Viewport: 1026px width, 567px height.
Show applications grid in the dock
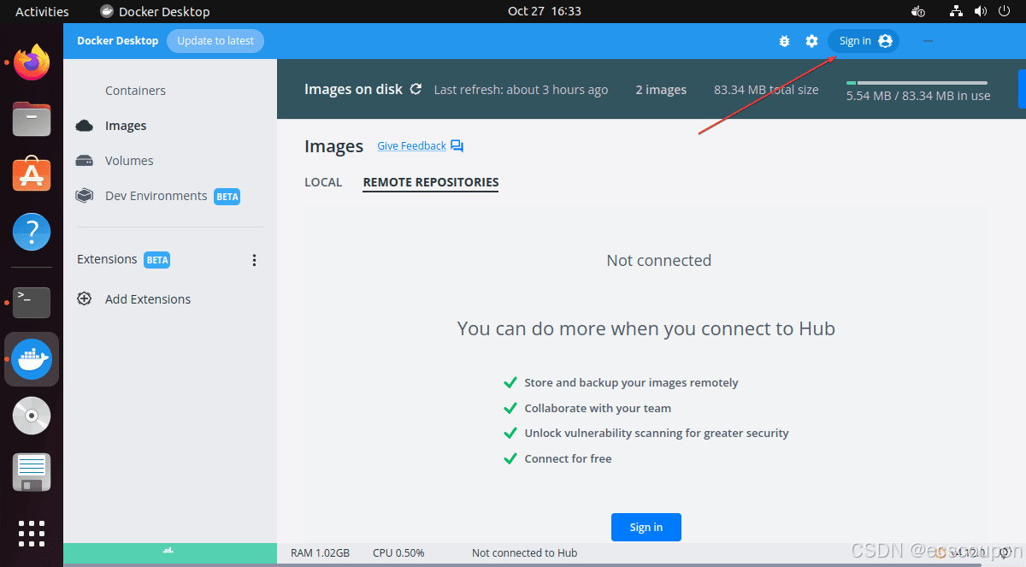pyautogui.click(x=32, y=533)
